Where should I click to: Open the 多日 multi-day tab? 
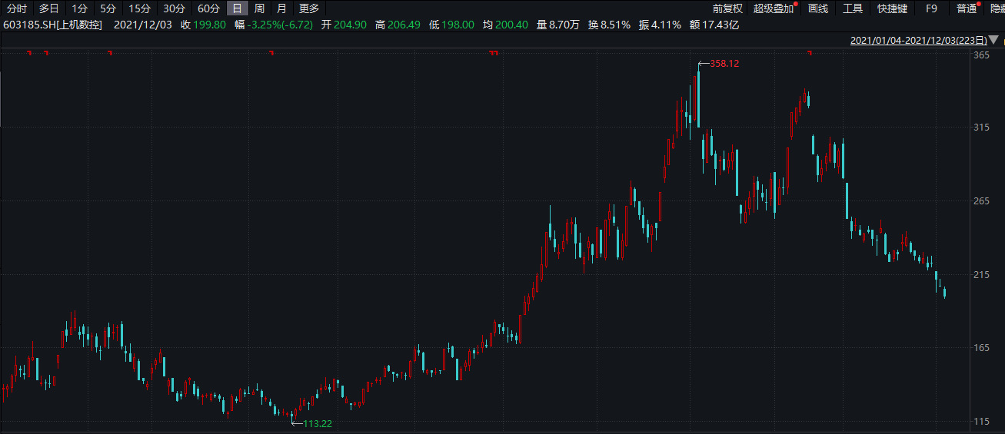(49, 8)
